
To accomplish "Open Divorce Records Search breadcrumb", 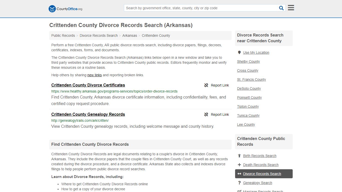I will pyautogui.click(x=99, y=35).
